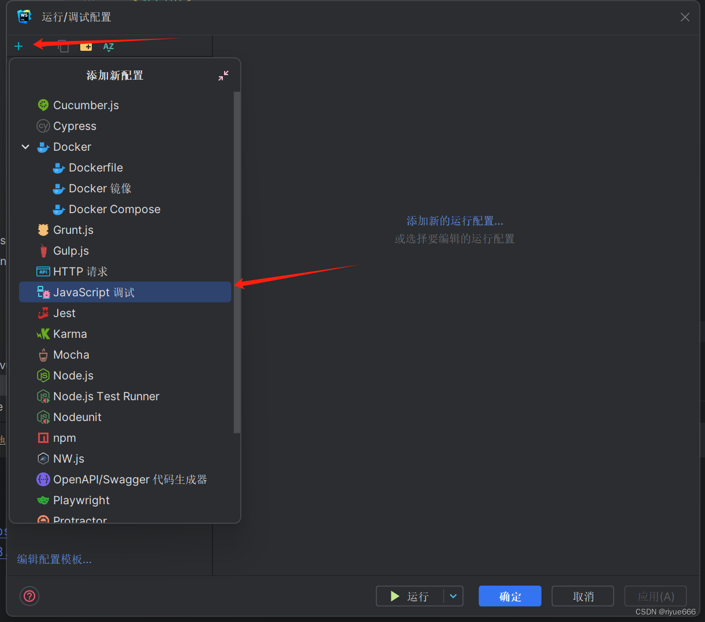Choose the OpenAPI/Swagger 代码生成器 entry
The width and height of the screenshot is (705, 622).
125,479
